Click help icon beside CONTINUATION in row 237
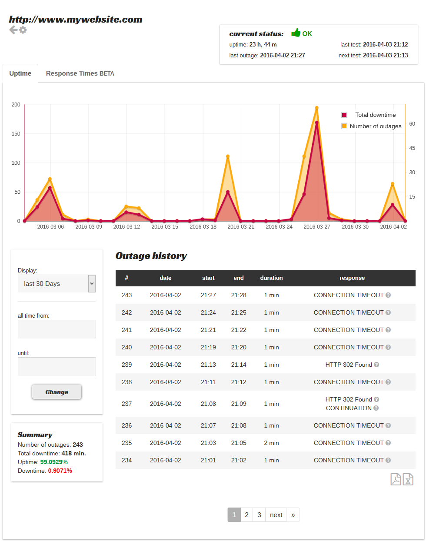Image resolution: width=426 pixels, height=541 pixels. 376,408
